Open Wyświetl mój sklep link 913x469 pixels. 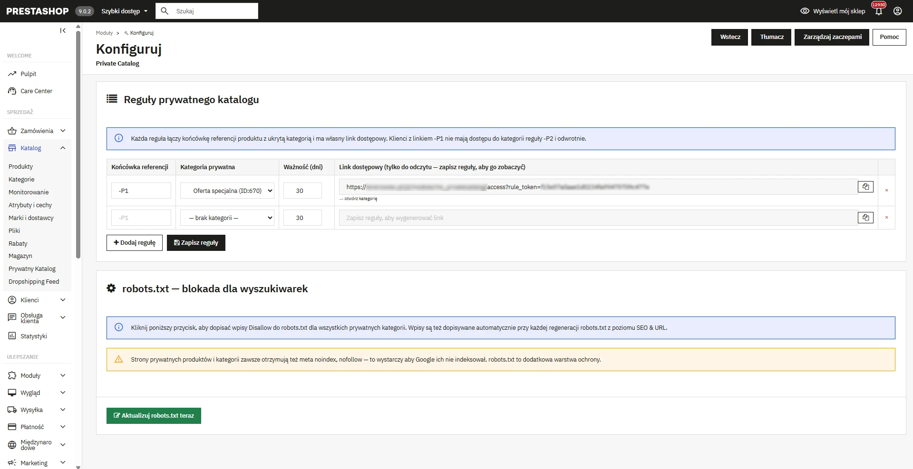pos(839,11)
